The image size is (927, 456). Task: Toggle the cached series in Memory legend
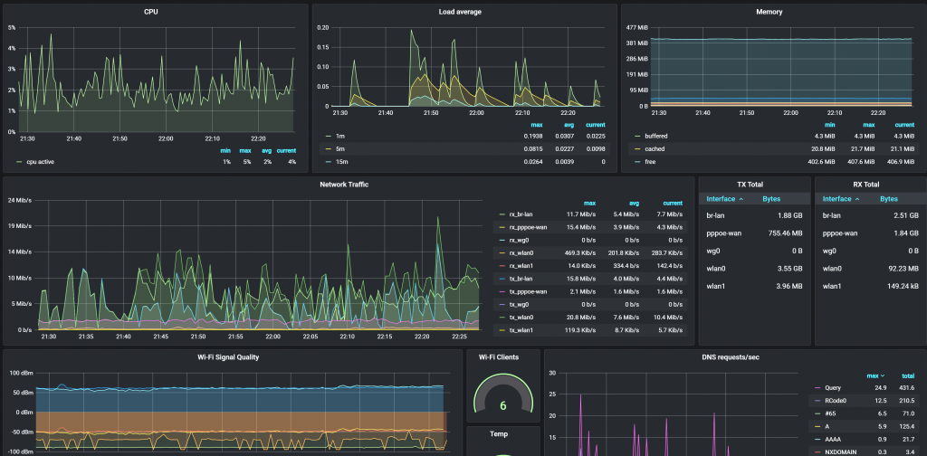click(655, 148)
